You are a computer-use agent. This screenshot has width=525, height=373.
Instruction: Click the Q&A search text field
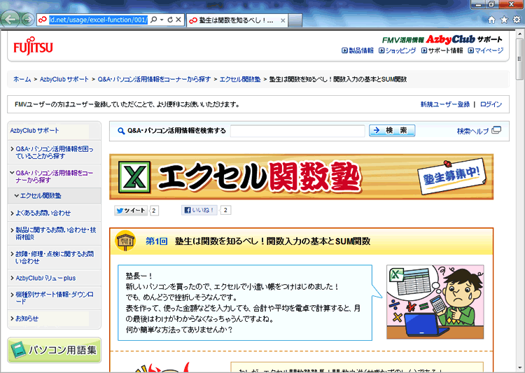point(297,131)
